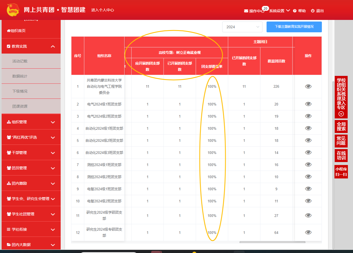
Task: Click the table's horizontal scrollbar
Action: coord(272,242)
